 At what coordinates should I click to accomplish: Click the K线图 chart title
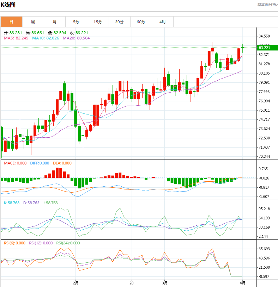(8, 5)
